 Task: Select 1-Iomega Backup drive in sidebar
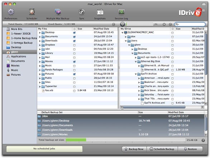tap(20, 43)
